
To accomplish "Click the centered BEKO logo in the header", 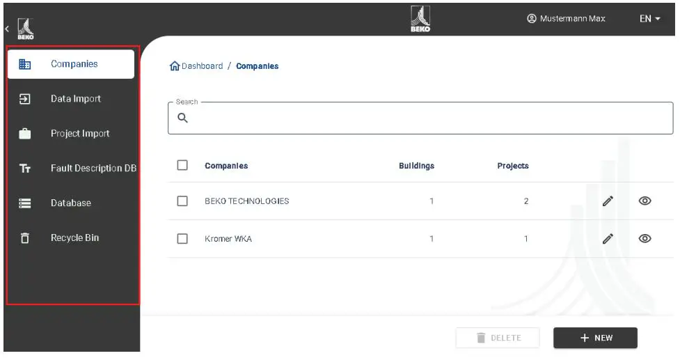I will tap(420, 19).
